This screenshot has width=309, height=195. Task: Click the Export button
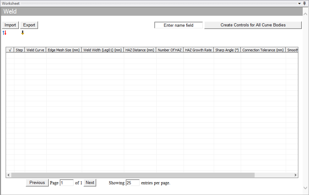29,25
